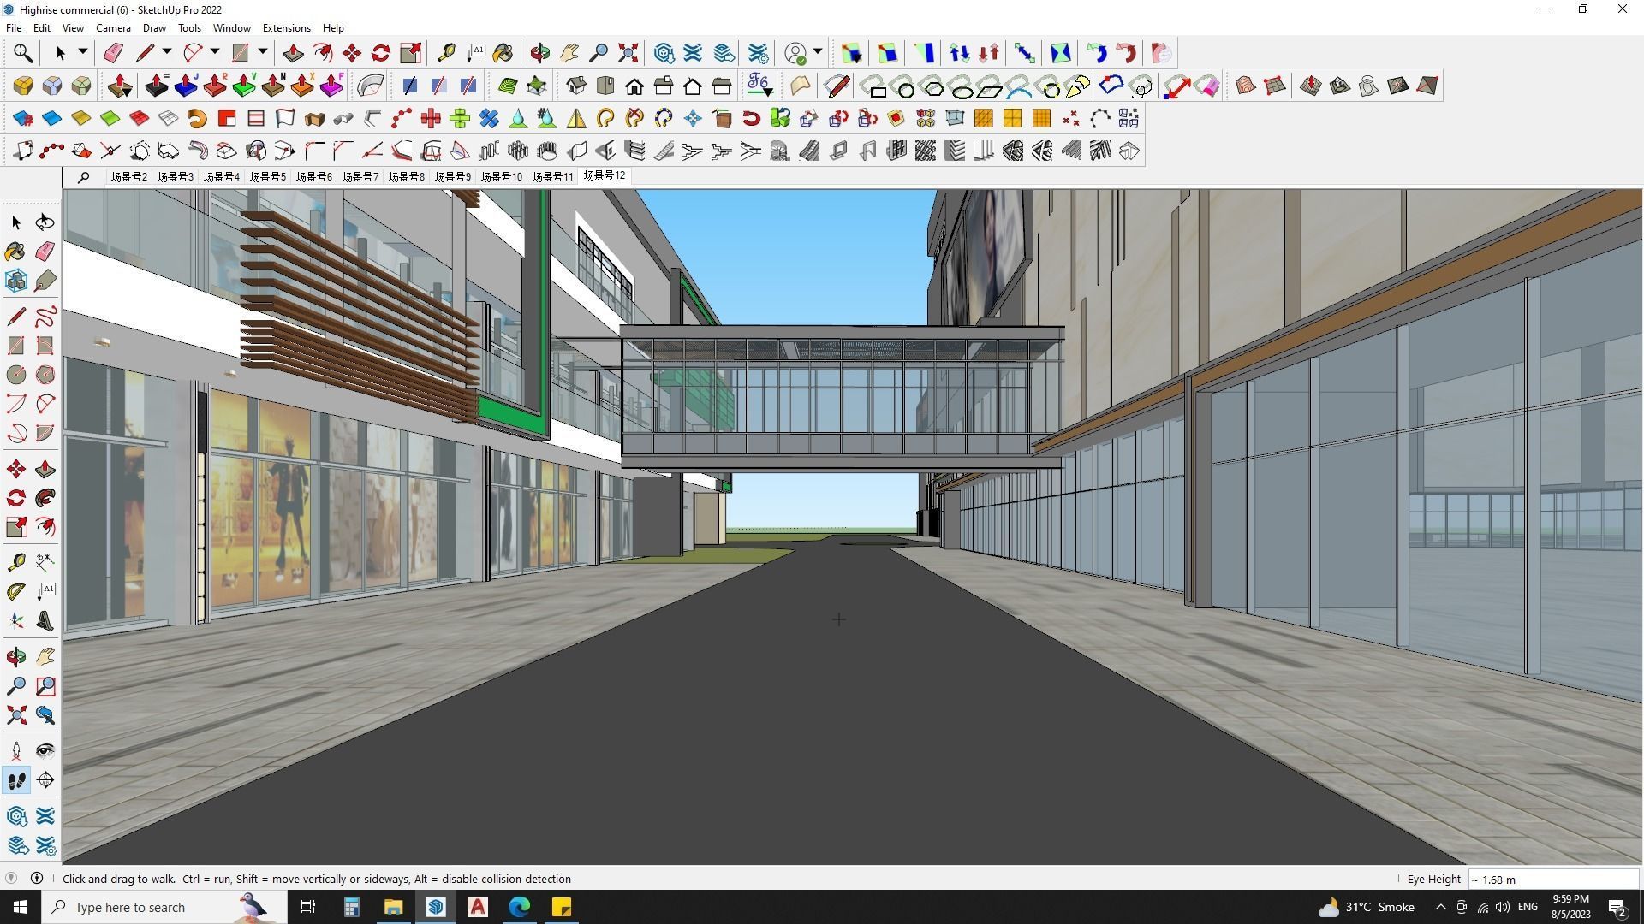Open File Explorer from the taskbar
This screenshot has width=1644, height=924.
(393, 907)
